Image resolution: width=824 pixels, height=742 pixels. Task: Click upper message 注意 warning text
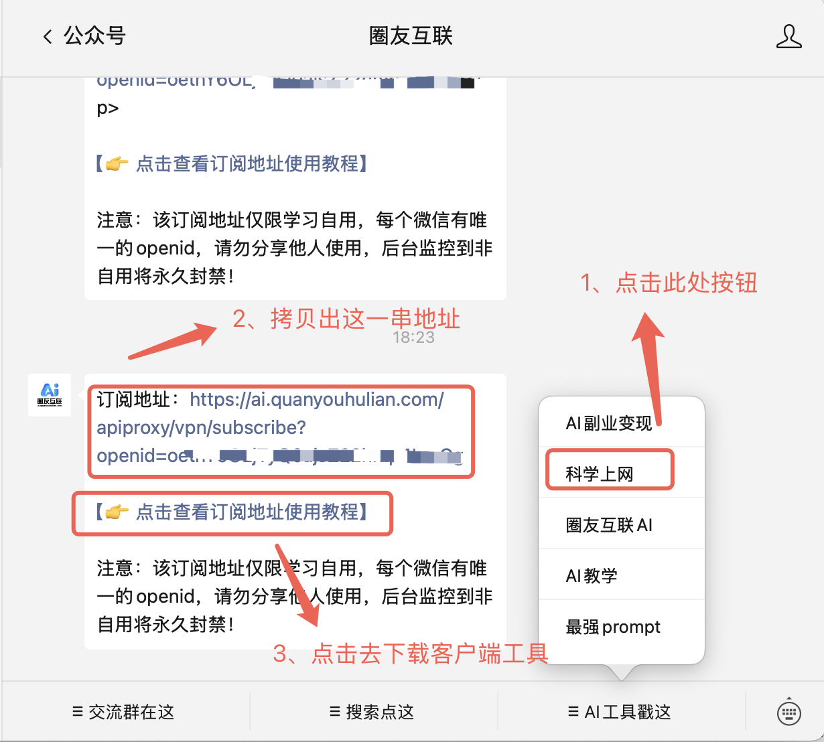295,248
